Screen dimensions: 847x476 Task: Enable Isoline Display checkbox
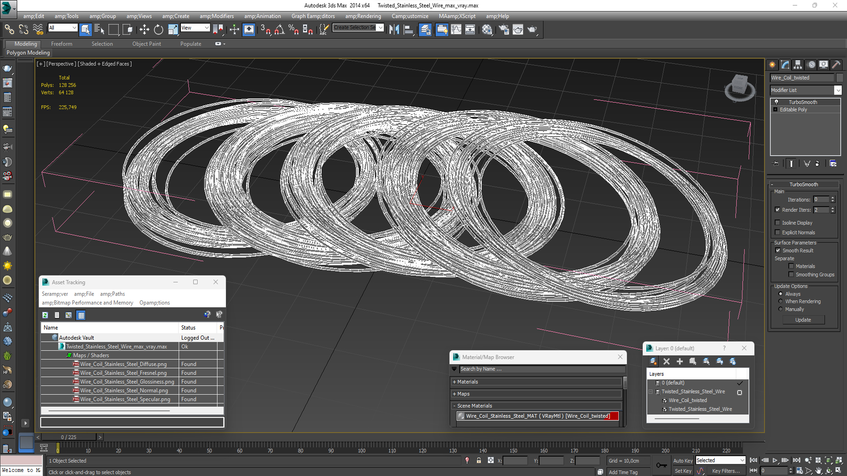click(778, 223)
